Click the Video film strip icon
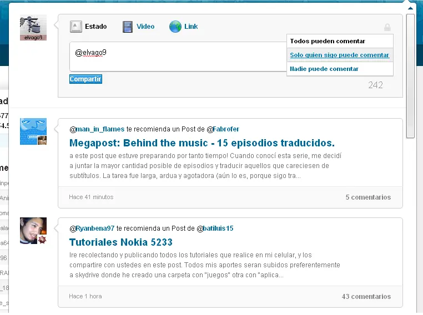The image size is (423, 315). pos(128,27)
